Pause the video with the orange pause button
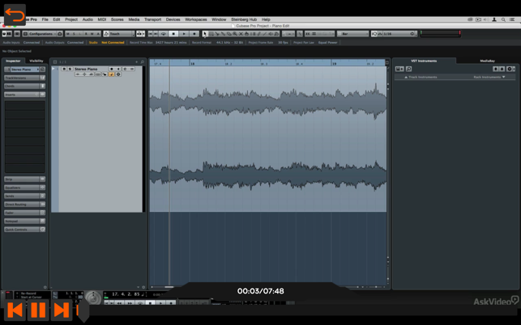 point(38,310)
